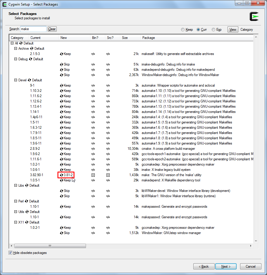The width and height of the screenshot is (267, 275).
Task: Select the Exp radio button
Action: tap(213, 30)
